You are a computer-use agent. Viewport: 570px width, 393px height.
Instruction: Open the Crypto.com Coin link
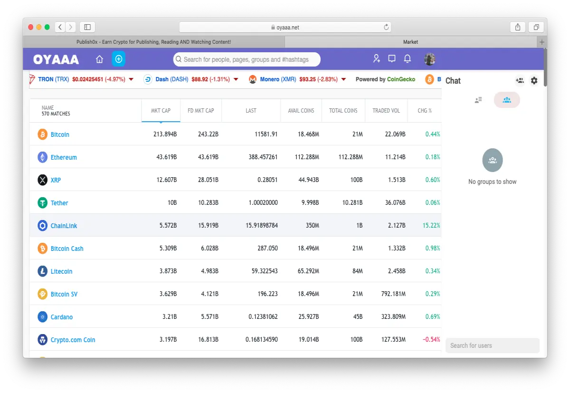[x=73, y=340]
